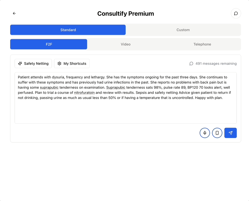Screen dimensions: 249x201
Task: Choose the Telephone consultation tab
Action: pos(202,44)
